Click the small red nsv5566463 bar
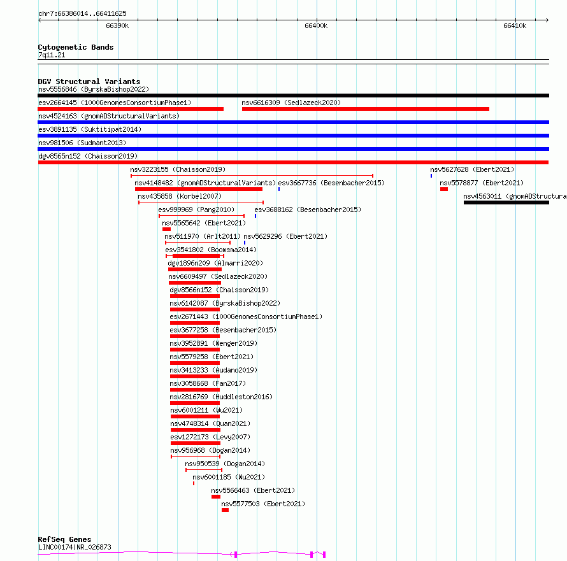 216,497
